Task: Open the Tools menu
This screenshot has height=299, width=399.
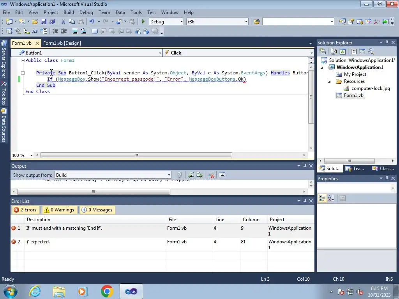Action: click(x=136, y=12)
